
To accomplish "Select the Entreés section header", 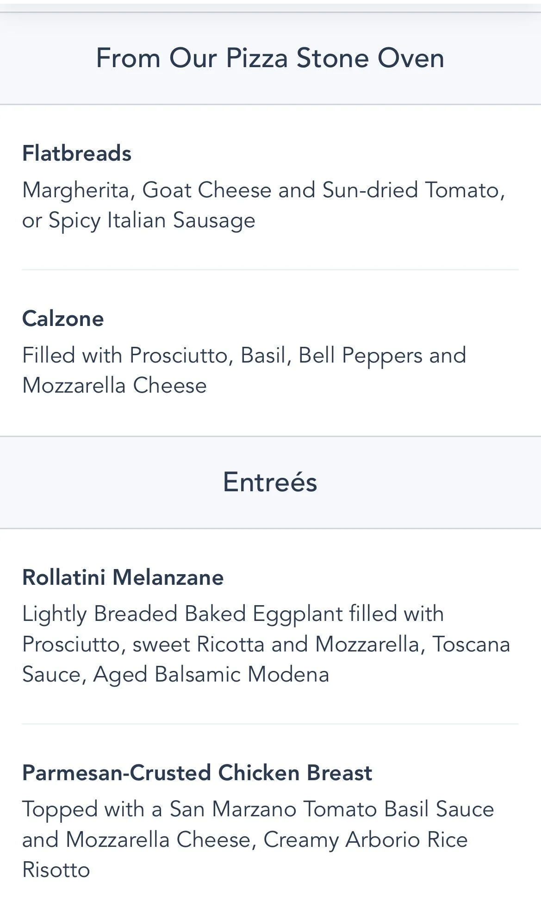I will click(x=270, y=482).
